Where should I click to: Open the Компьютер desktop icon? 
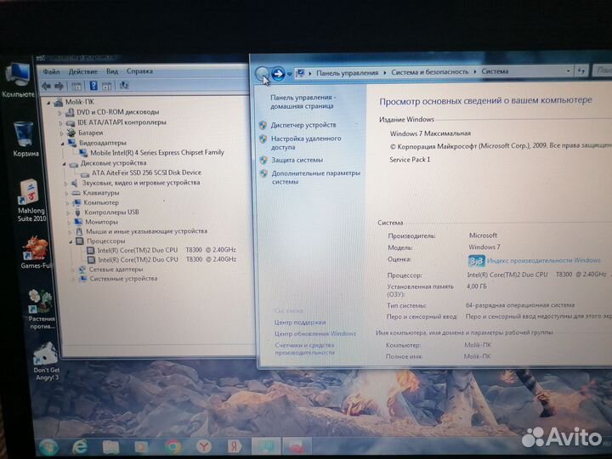[19, 81]
